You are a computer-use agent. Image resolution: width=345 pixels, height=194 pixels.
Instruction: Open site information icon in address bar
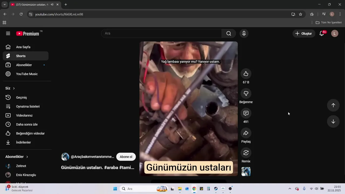[31, 14]
